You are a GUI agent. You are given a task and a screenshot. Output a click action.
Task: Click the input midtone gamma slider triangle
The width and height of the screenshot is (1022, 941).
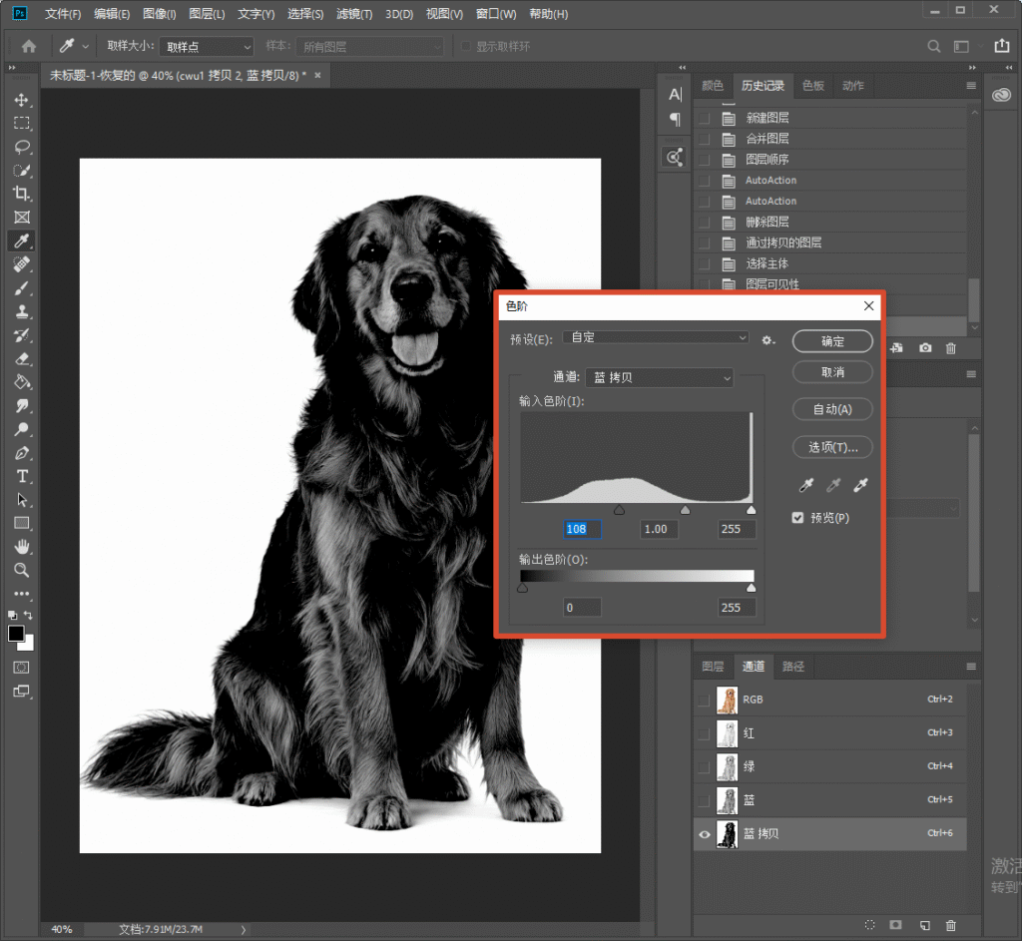pyautogui.click(x=685, y=510)
